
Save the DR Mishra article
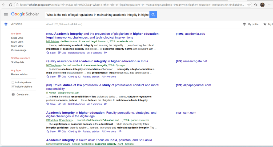[51, 132]
